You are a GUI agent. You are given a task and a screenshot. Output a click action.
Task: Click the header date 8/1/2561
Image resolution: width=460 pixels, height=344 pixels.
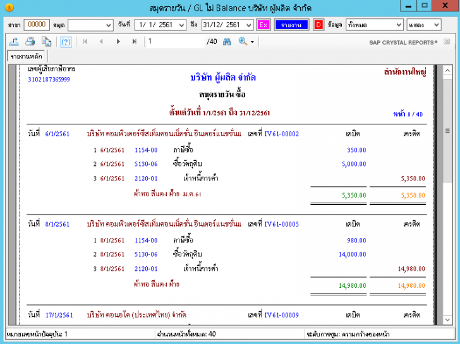point(57,224)
